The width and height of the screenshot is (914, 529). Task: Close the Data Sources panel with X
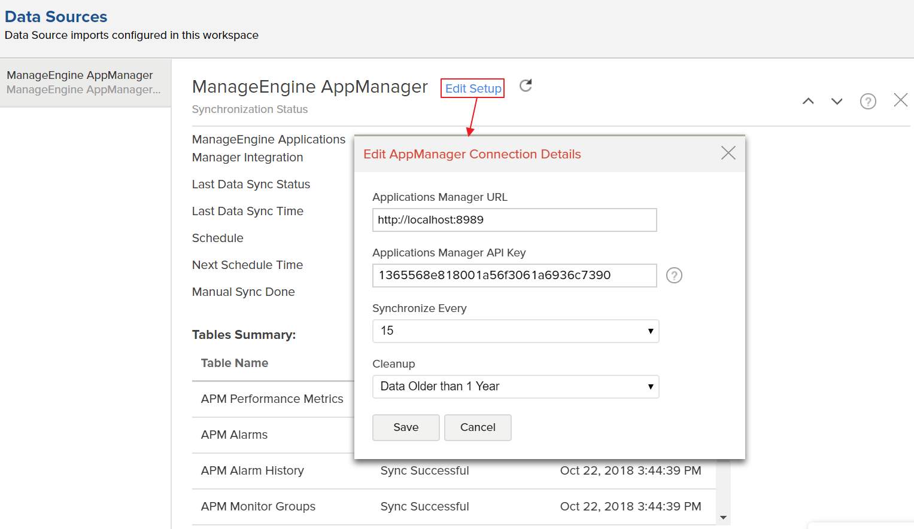pyautogui.click(x=900, y=100)
